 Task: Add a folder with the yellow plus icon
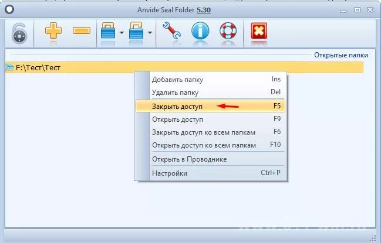pos(53,31)
